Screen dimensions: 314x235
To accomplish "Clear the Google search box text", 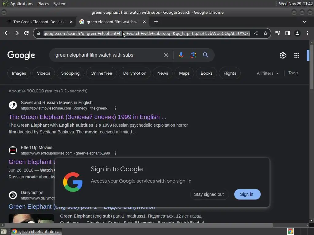I will (x=166, y=55).
